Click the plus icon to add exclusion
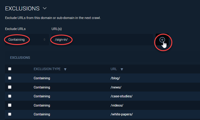The width and height of the screenshot is (200, 120). [x=162, y=40]
